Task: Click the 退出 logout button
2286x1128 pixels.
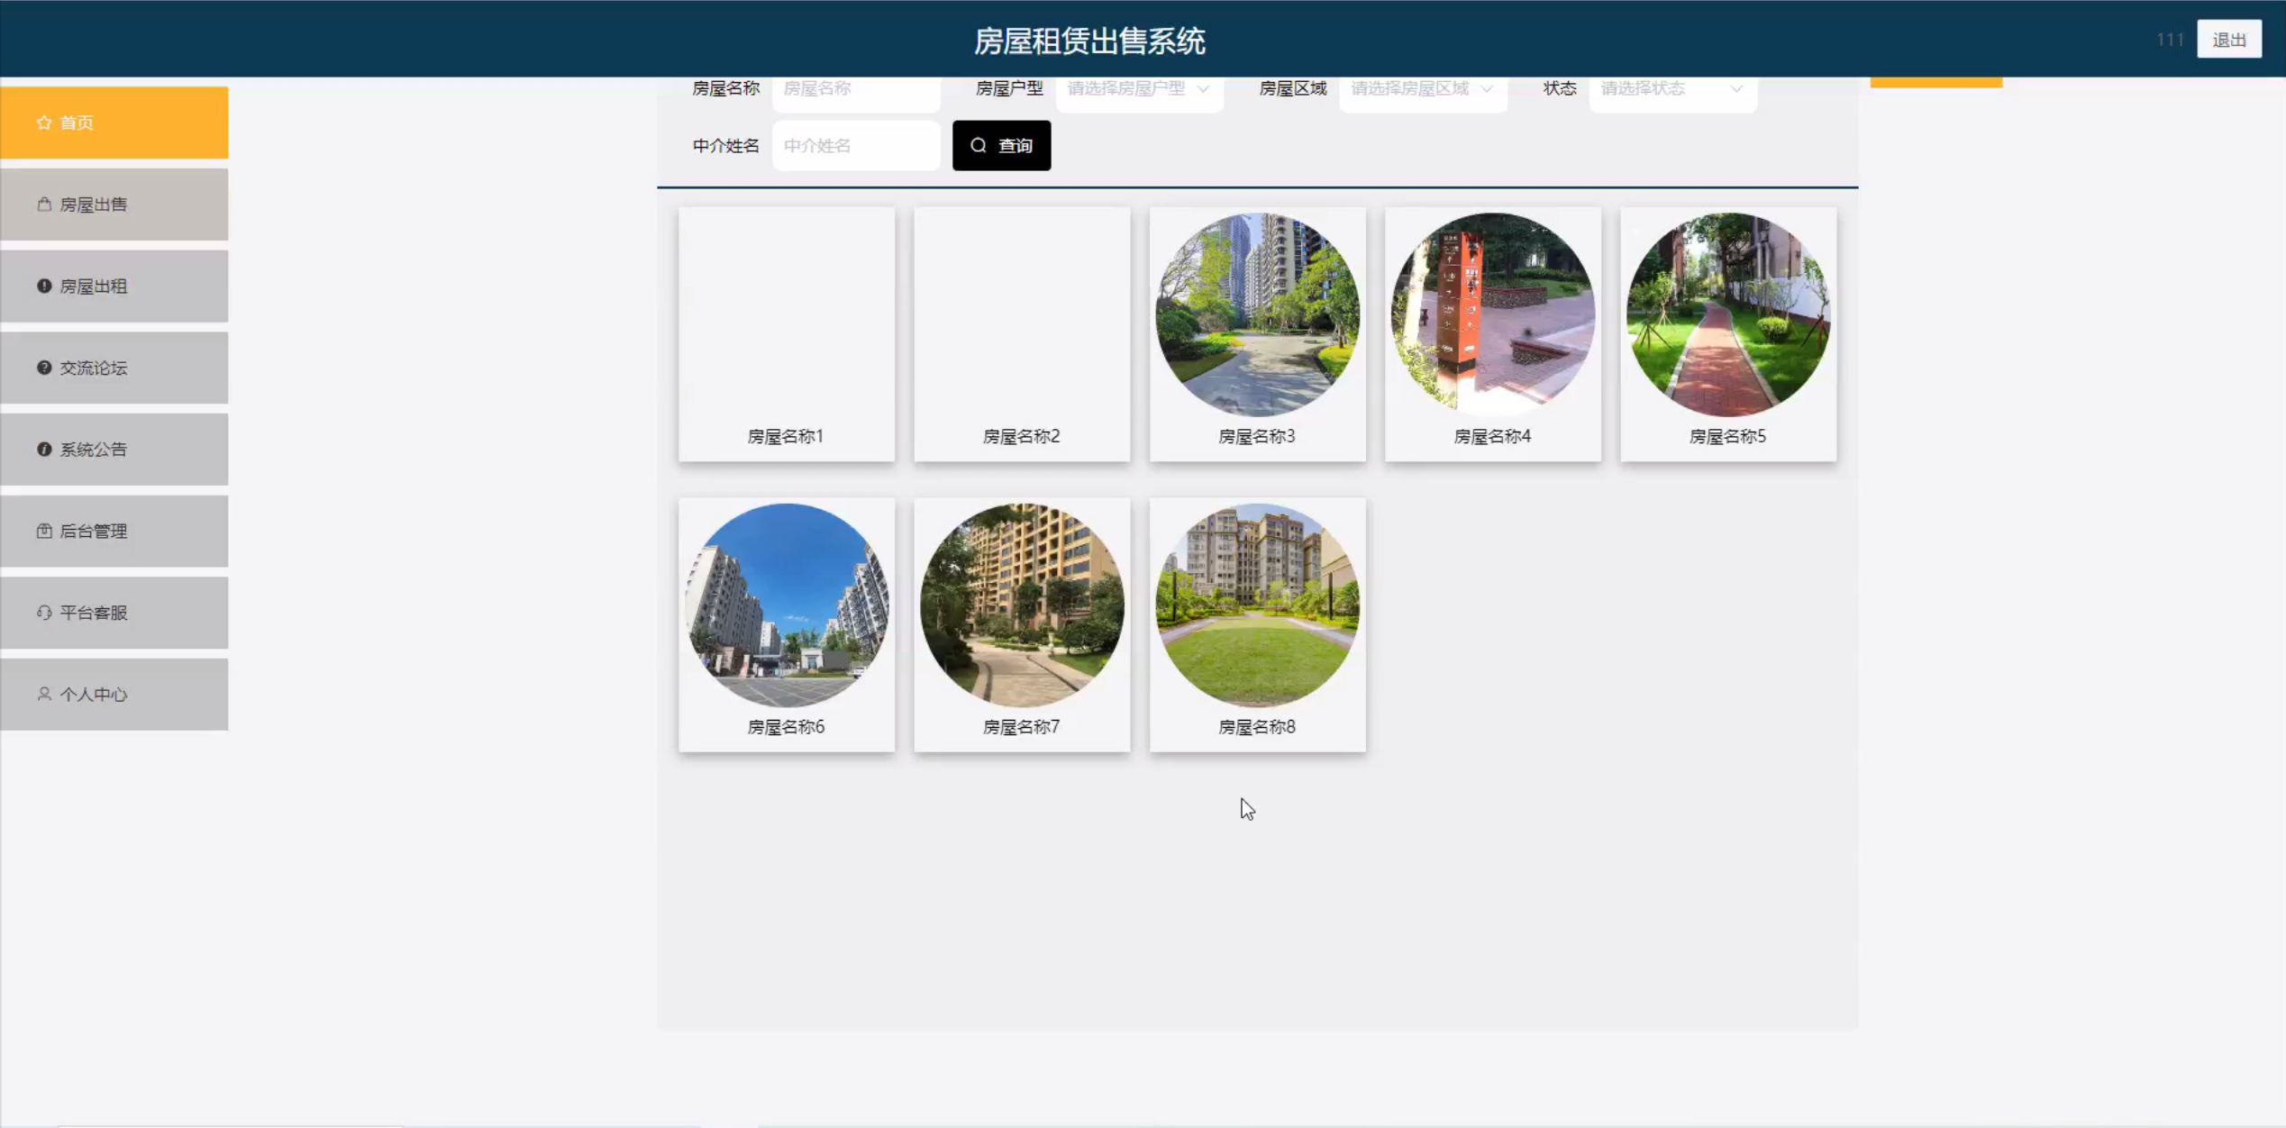Action: (2228, 40)
